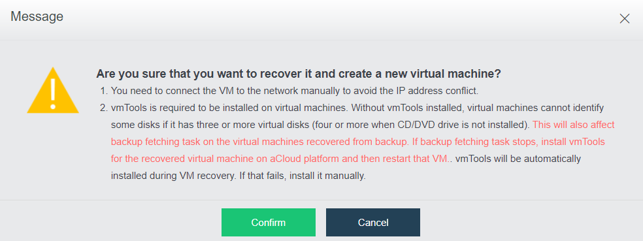This screenshot has width=643, height=241.
Task: Click the exclamation mark inside warning icon
Action: (52, 93)
